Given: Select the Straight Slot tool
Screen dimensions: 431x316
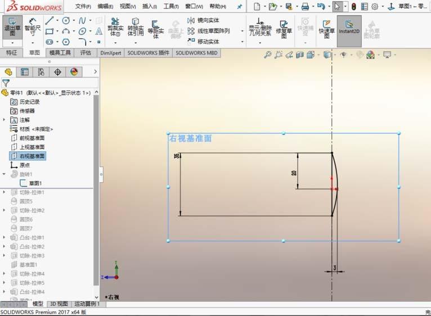Looking at the screenshot, I should tap(49, 42).
